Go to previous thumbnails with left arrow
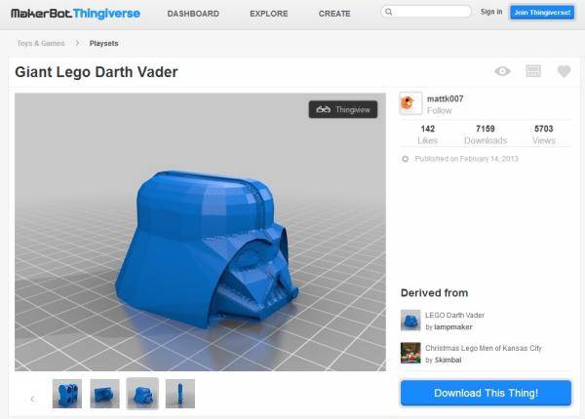Image resolution: width=585 pixels, height=419 pixels. 32,399
